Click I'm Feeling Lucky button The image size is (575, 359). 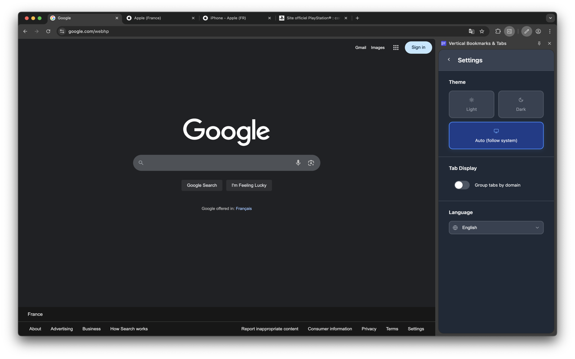click(249, 185)
